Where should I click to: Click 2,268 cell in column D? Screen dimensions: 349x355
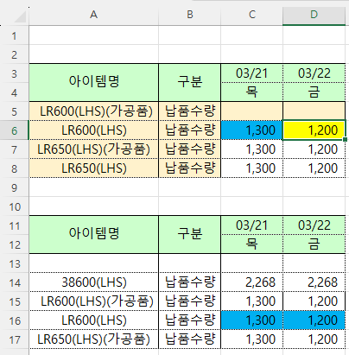point(314,282)
